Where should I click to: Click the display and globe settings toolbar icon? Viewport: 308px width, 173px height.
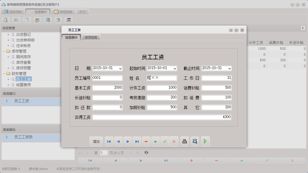tap(48, 20)
